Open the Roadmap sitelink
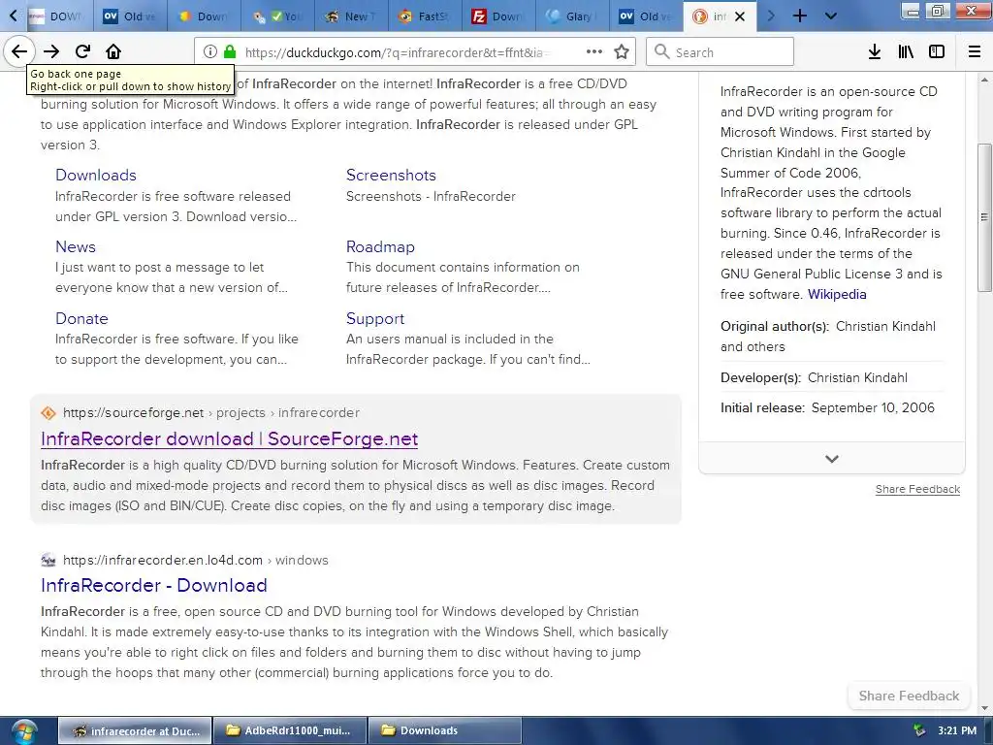 [380, 246]
